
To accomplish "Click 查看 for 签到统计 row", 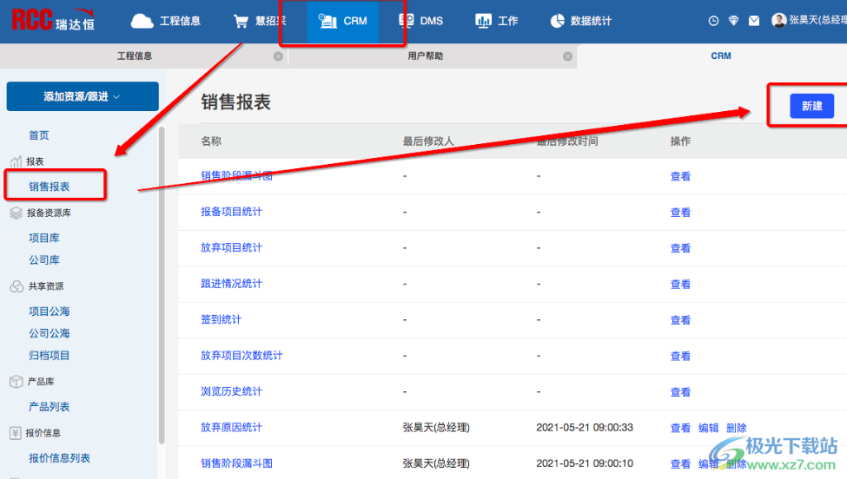I will tap(680, 320).
